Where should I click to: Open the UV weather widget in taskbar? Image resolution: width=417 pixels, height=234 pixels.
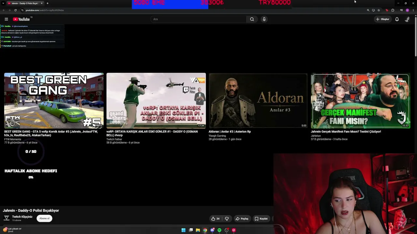(x=12, y=230)
